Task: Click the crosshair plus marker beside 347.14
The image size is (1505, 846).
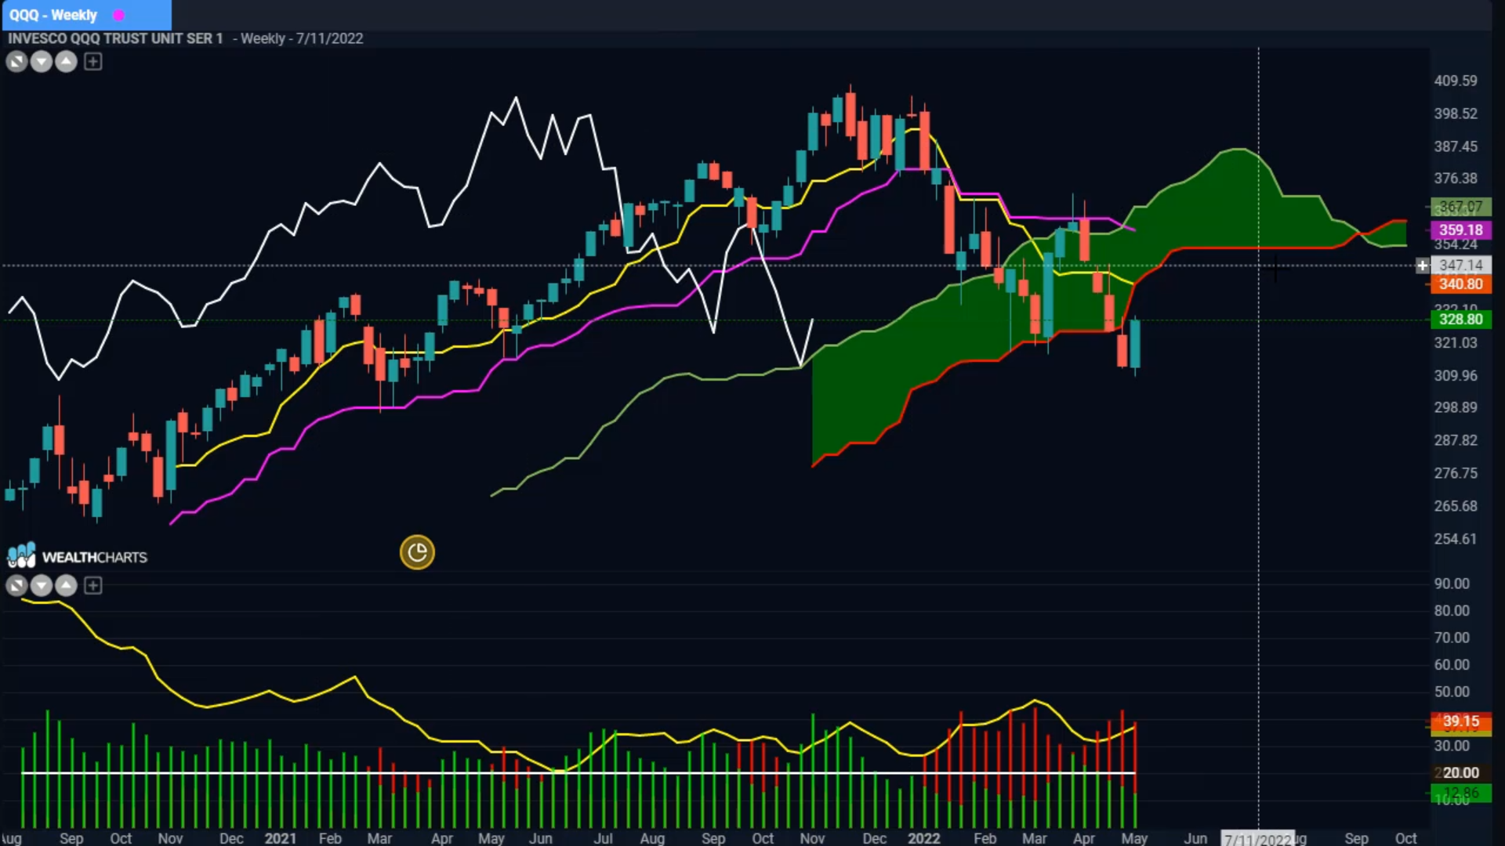Action: [1422, 266]
